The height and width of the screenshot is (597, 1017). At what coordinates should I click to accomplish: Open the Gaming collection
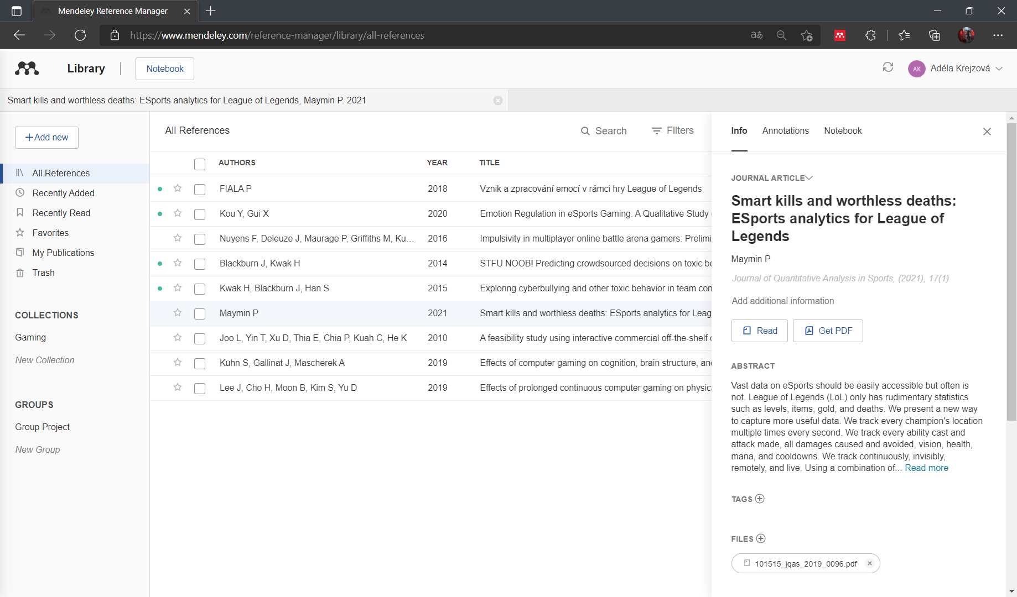click(30, 337)
